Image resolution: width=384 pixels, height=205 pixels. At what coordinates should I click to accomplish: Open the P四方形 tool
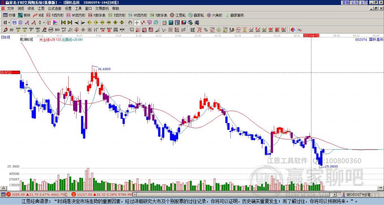(x=55, y=15)
